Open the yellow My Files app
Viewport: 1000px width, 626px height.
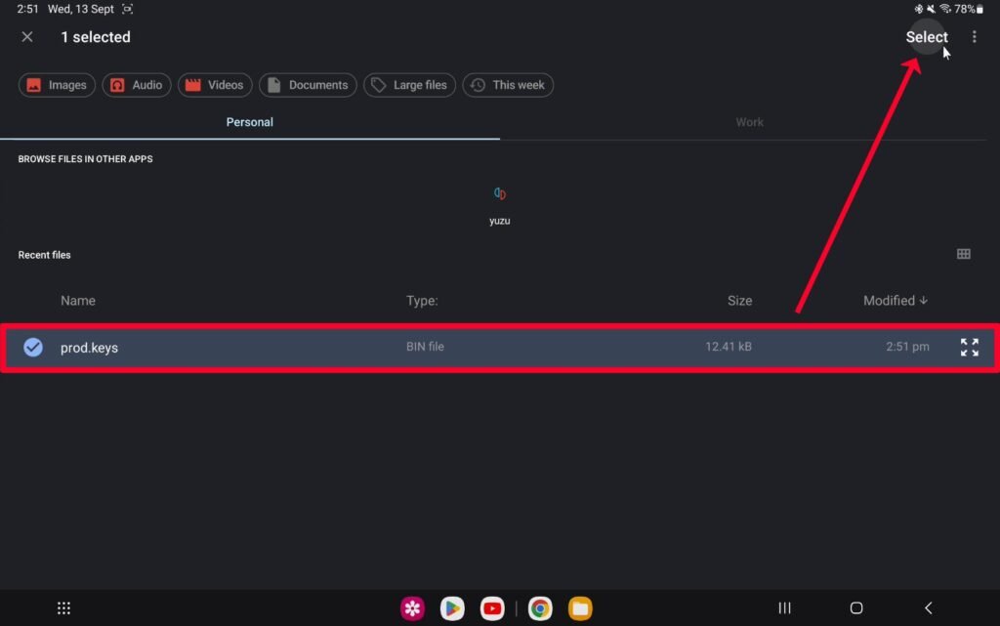coord(580,608)
